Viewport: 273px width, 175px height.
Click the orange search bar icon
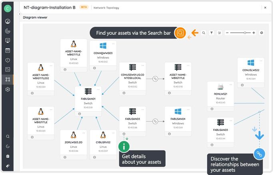point(180,33)
